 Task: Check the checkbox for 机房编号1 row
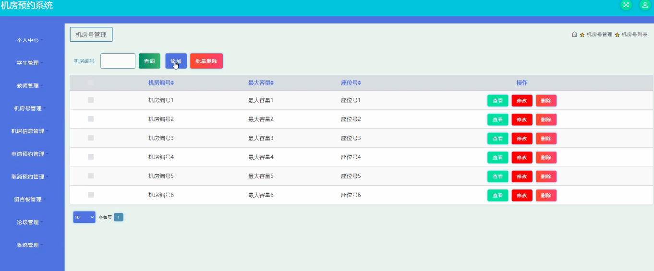click(91, 100)
